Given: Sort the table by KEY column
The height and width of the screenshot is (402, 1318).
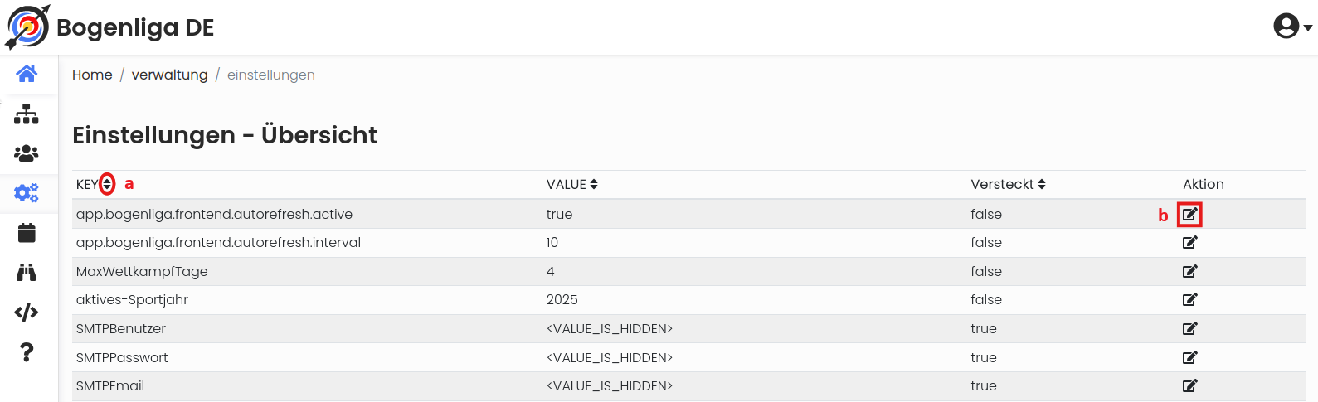Looking at the screenshot, I should click(107, 184).
